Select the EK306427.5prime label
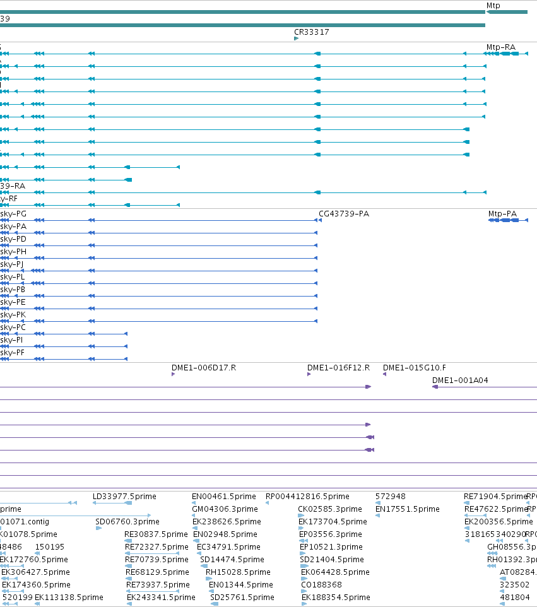The image size is (537, 607). click(x=35, y=572)
